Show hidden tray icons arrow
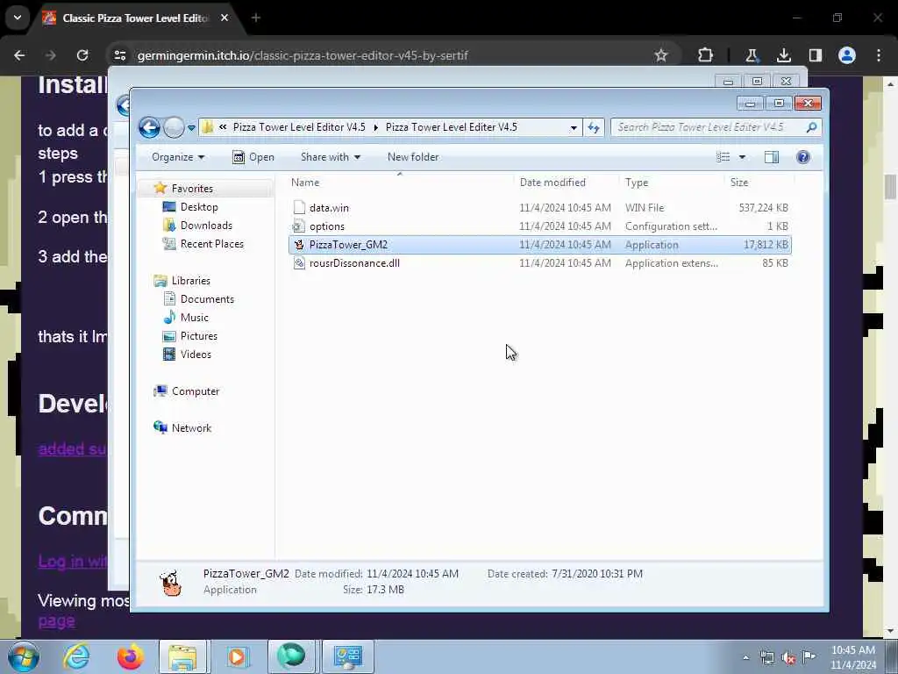Screen dimensions: 898x674 tap(745, 658)
